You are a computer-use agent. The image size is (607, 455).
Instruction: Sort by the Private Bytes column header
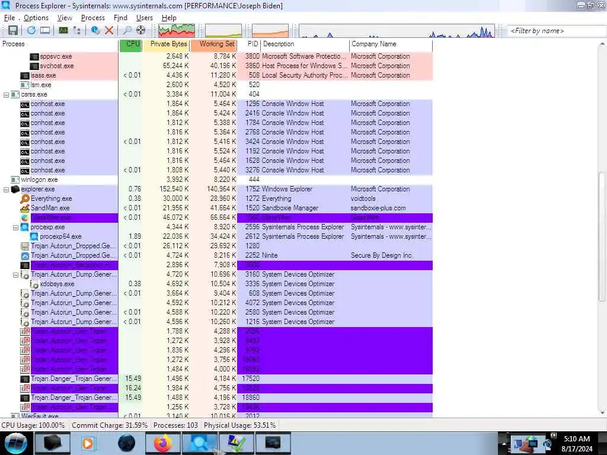(167, 44)
